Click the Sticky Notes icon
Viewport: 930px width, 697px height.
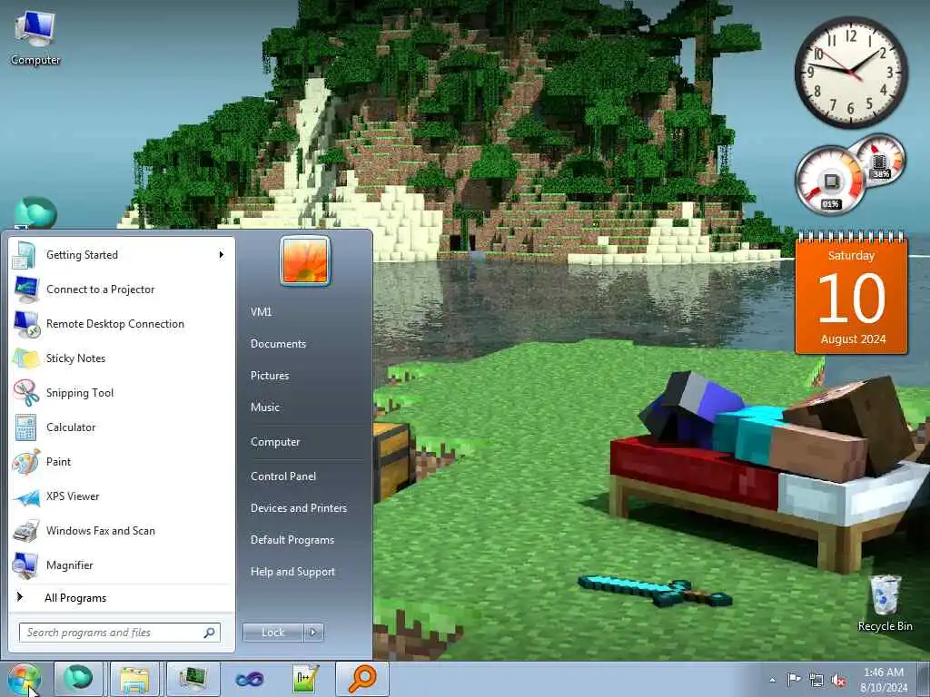(x=26, y=358)
